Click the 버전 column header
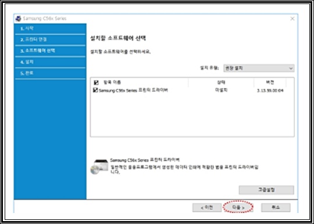Viewport: 314px width, 224px height. (x=270, y=82)
